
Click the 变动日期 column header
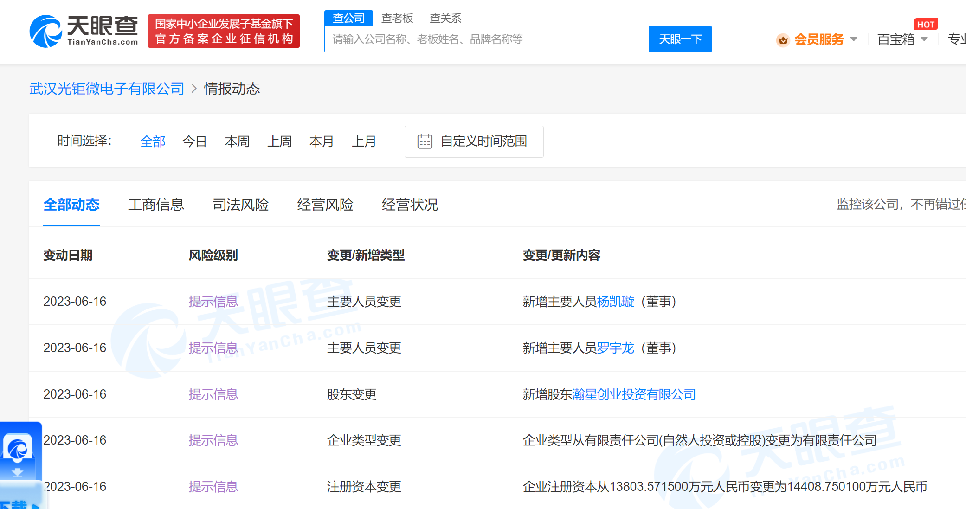pos(68,255)
